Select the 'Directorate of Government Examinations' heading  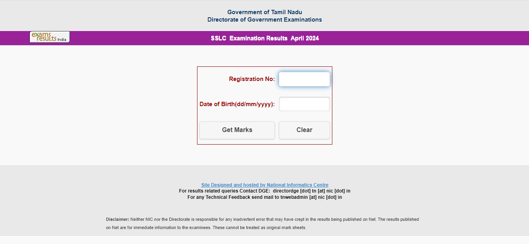[265, 20]
